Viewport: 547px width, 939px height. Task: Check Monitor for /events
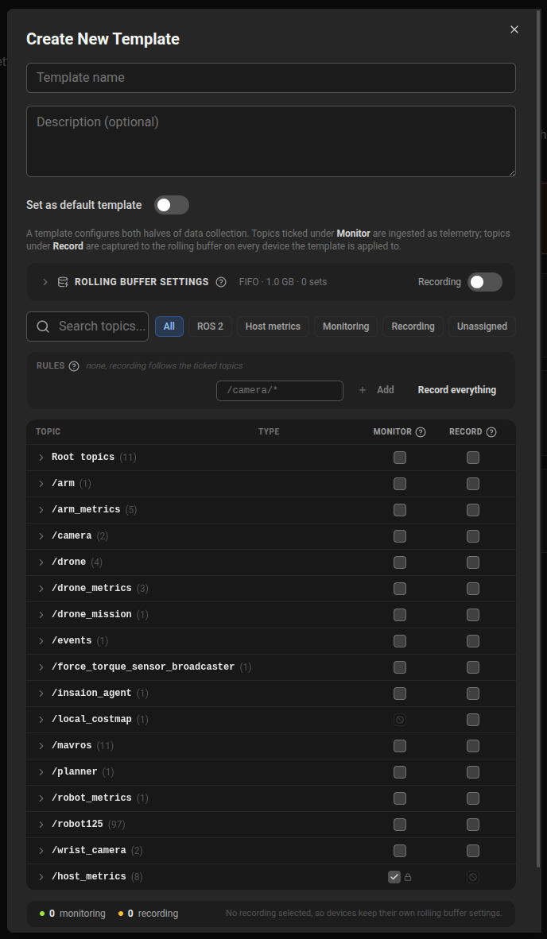(400, 641)
